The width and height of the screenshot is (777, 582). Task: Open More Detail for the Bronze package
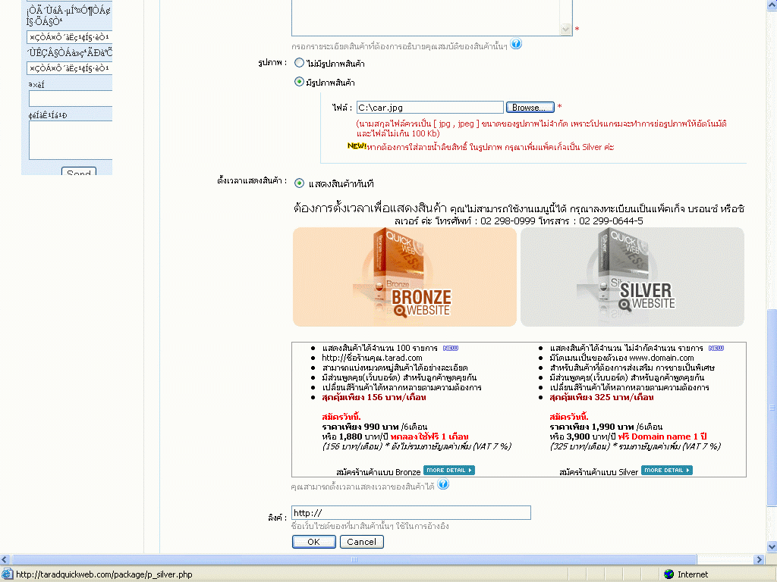tap(448, 471)
